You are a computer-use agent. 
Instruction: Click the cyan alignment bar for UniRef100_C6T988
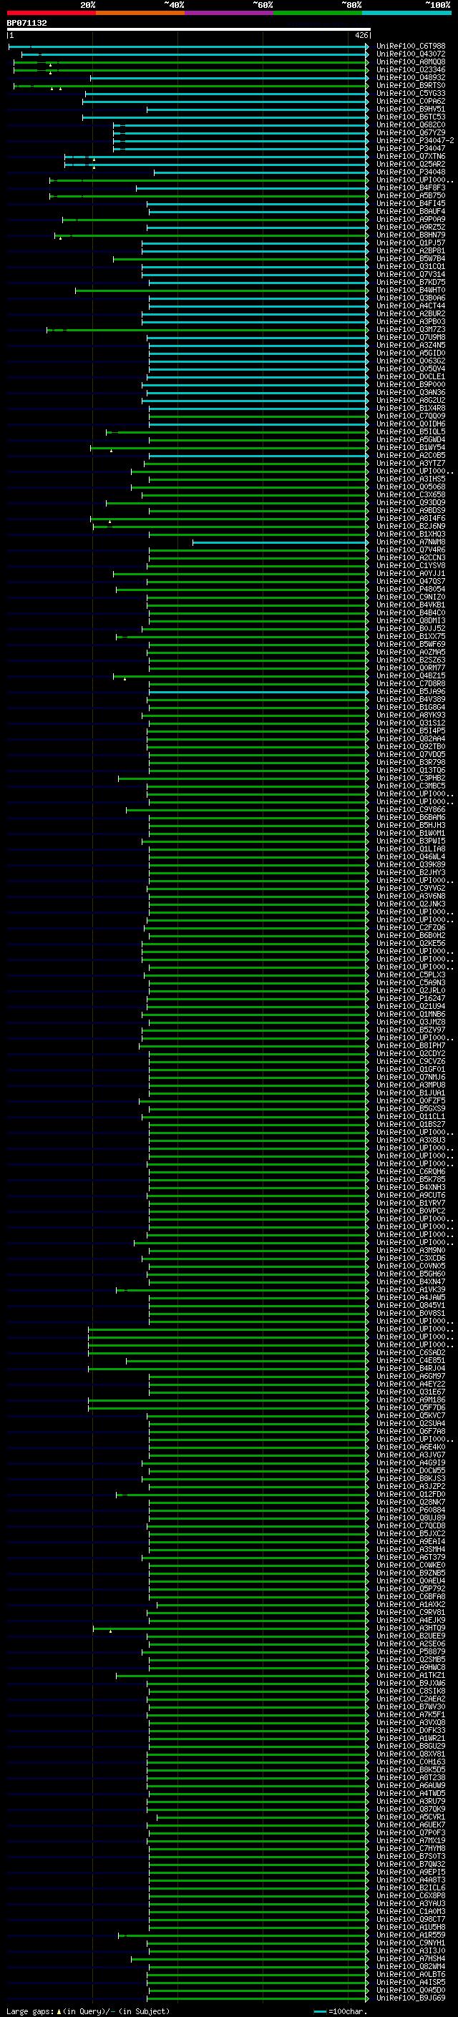coord(189,47)
